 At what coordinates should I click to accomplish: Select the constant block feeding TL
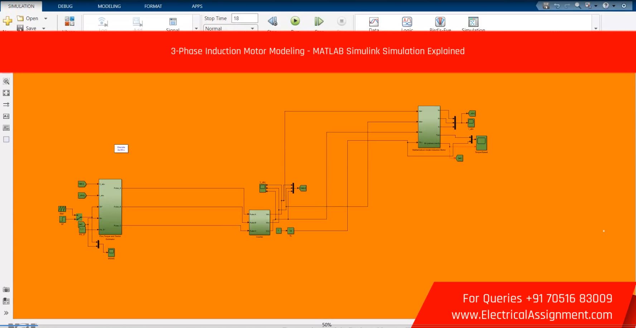coord(279,231)
